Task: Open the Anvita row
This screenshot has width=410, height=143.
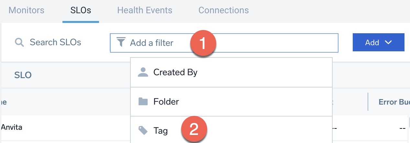Action: [x=12, y=128]
